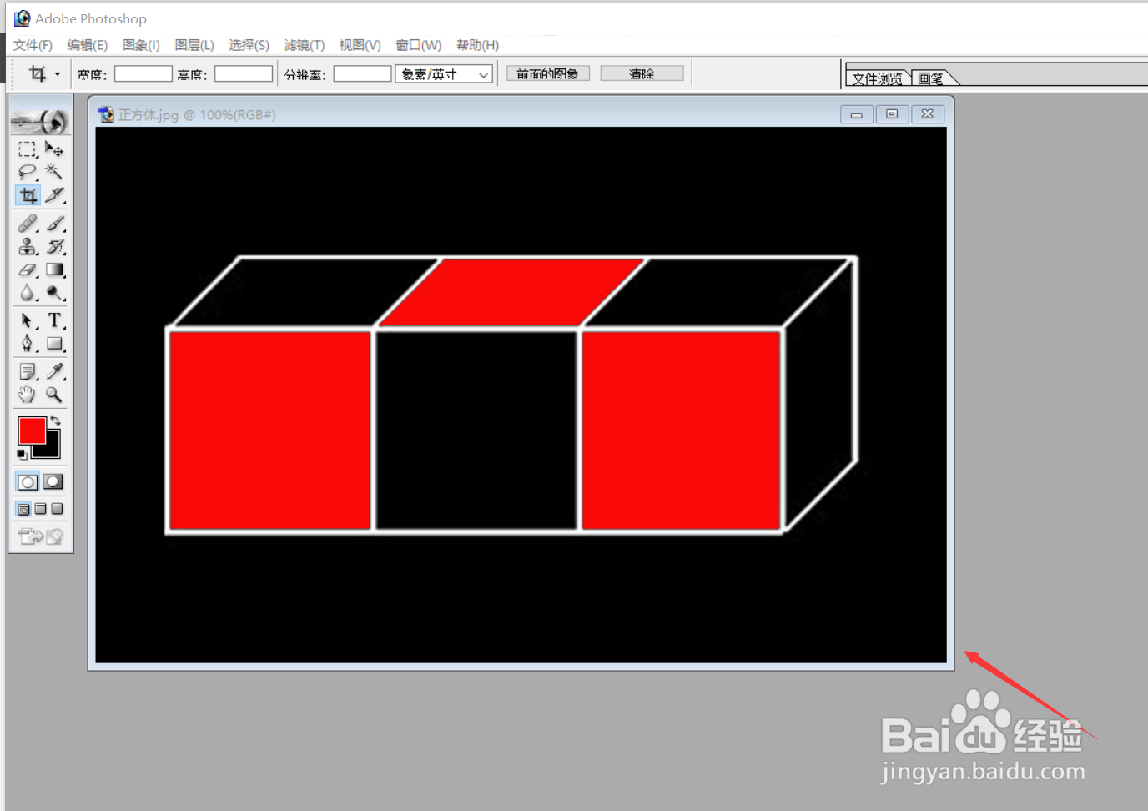This screenshot has height=811, width=1148.
Task: Swap foreground and background colors
Action: click(55, 421)
